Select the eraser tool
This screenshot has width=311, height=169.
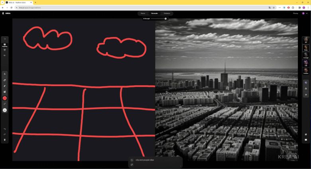click(x=5, y=80)
